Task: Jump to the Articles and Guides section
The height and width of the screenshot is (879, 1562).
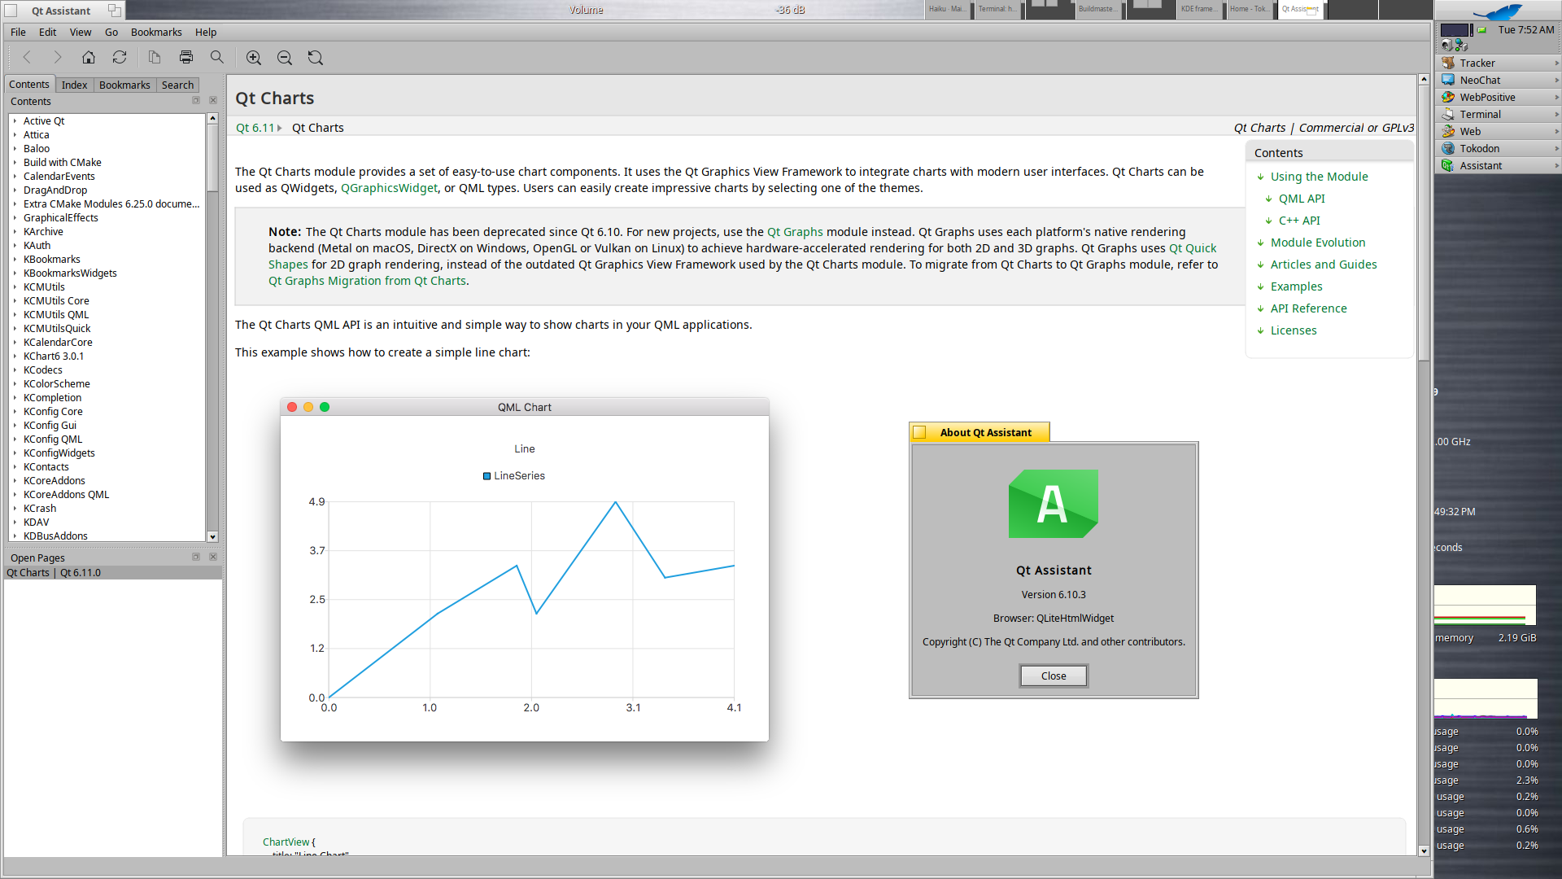Action: (x=1324, y=265)
